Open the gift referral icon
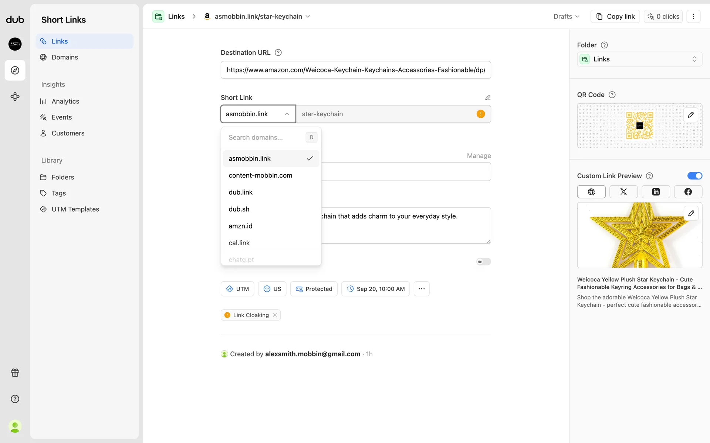This screenshot has height=443, width=710. point(15,372)
